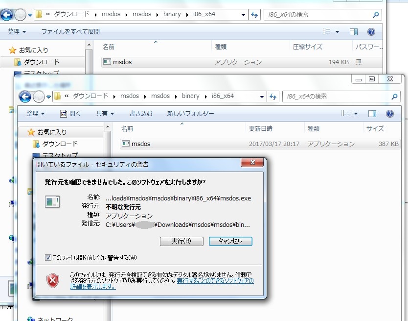The height and width of the screenshot is (321, 408).
Task: Open the 整理 dropdown menu in front window
Action: coord(35,113)
